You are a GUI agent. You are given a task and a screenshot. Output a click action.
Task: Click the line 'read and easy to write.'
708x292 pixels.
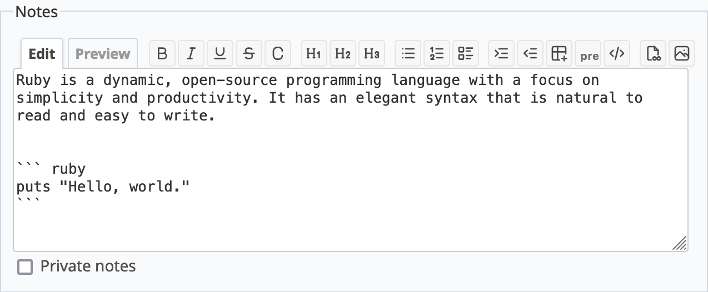tap(116, 116)
